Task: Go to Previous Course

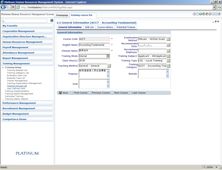Action: [99, 93]
